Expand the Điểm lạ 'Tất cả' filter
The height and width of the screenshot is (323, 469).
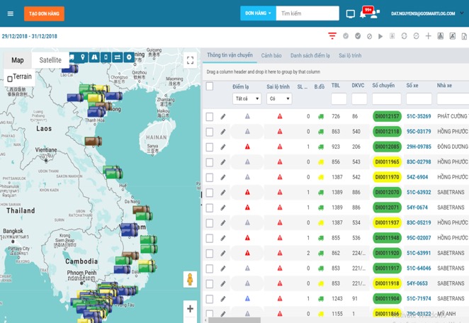pos(247,99)
